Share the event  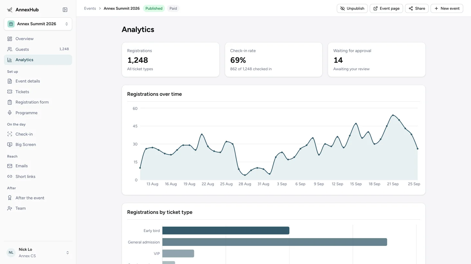[x=417, y=8]
